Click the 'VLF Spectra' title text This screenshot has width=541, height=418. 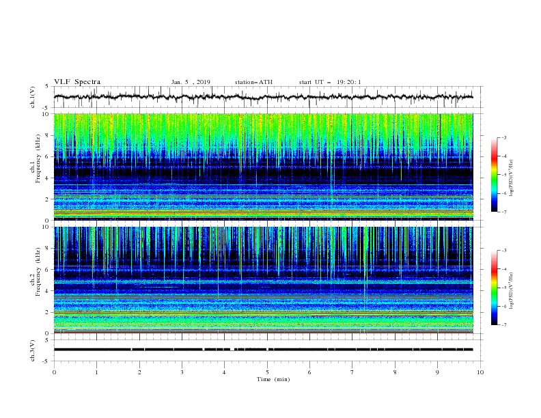coord(77,82)
